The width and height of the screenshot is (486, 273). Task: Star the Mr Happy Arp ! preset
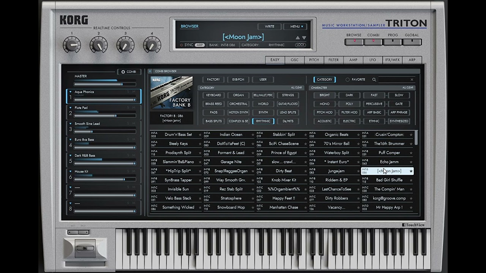[x=411, y=208]
